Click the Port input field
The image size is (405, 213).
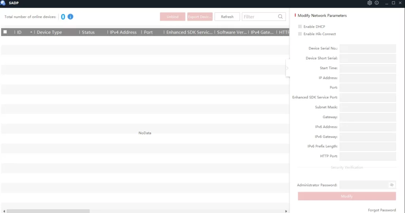click(368, 87)
